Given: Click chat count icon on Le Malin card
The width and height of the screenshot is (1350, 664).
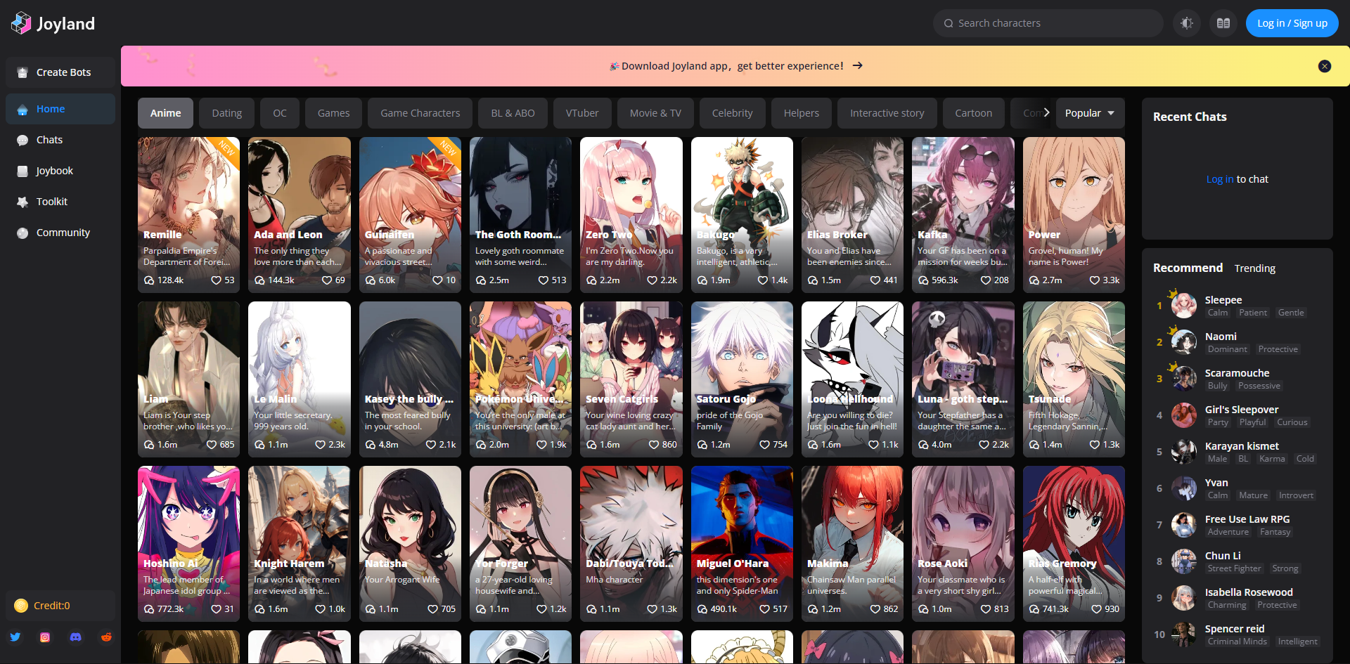Looking at the screenshot, I should pyautogui.click(x=260, y=445).
